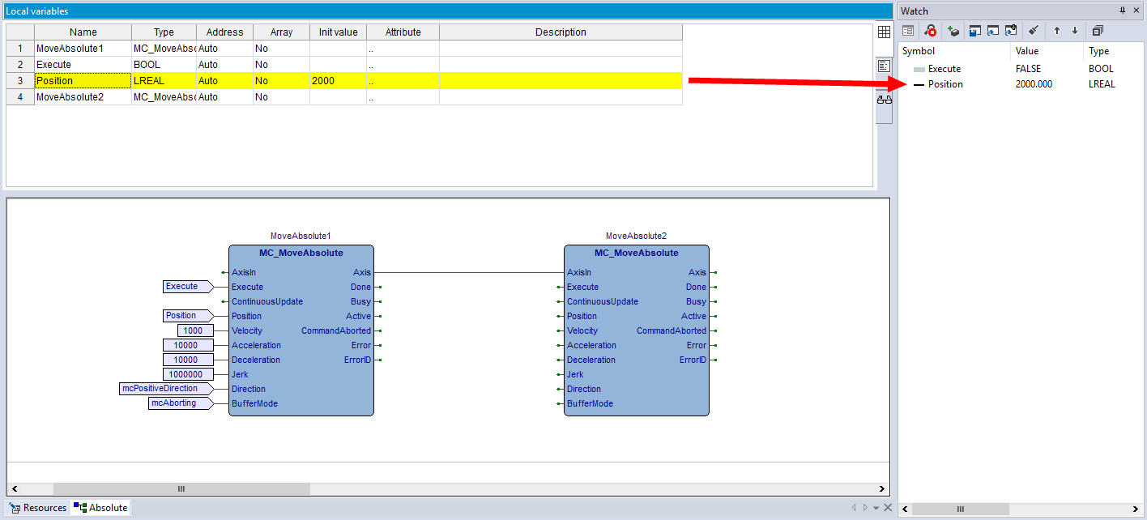Click the Init value cell showing 2000
The height and width of the screenshot is (520, 1147).
[337, 81]
